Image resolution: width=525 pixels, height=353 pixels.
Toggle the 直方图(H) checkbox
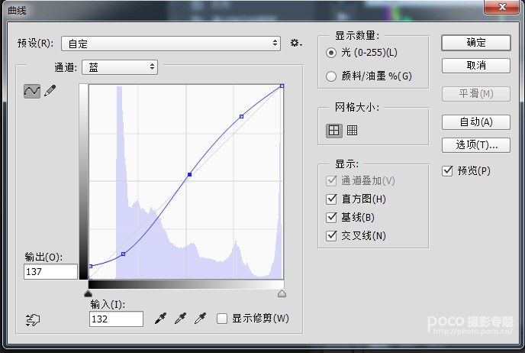(x=331, y=199)
